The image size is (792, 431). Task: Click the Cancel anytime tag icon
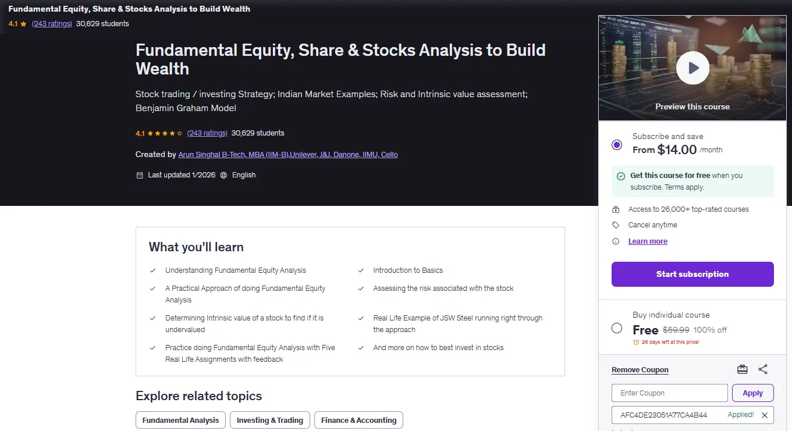click(x=616, y=225)
